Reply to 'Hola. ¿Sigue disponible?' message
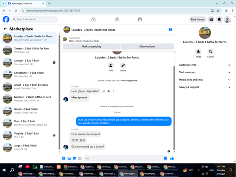 click(x=109, y=91)
